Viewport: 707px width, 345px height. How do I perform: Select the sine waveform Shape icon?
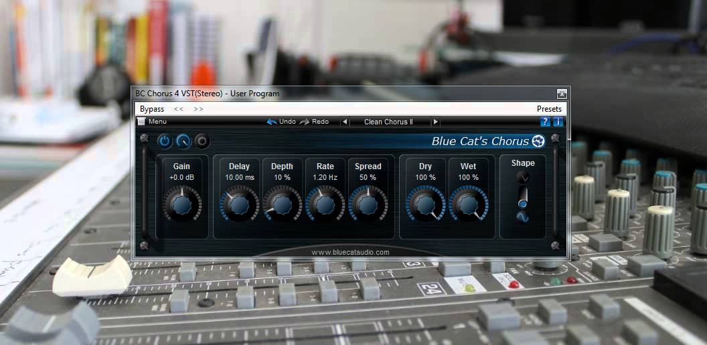click(x=523, y=217)
